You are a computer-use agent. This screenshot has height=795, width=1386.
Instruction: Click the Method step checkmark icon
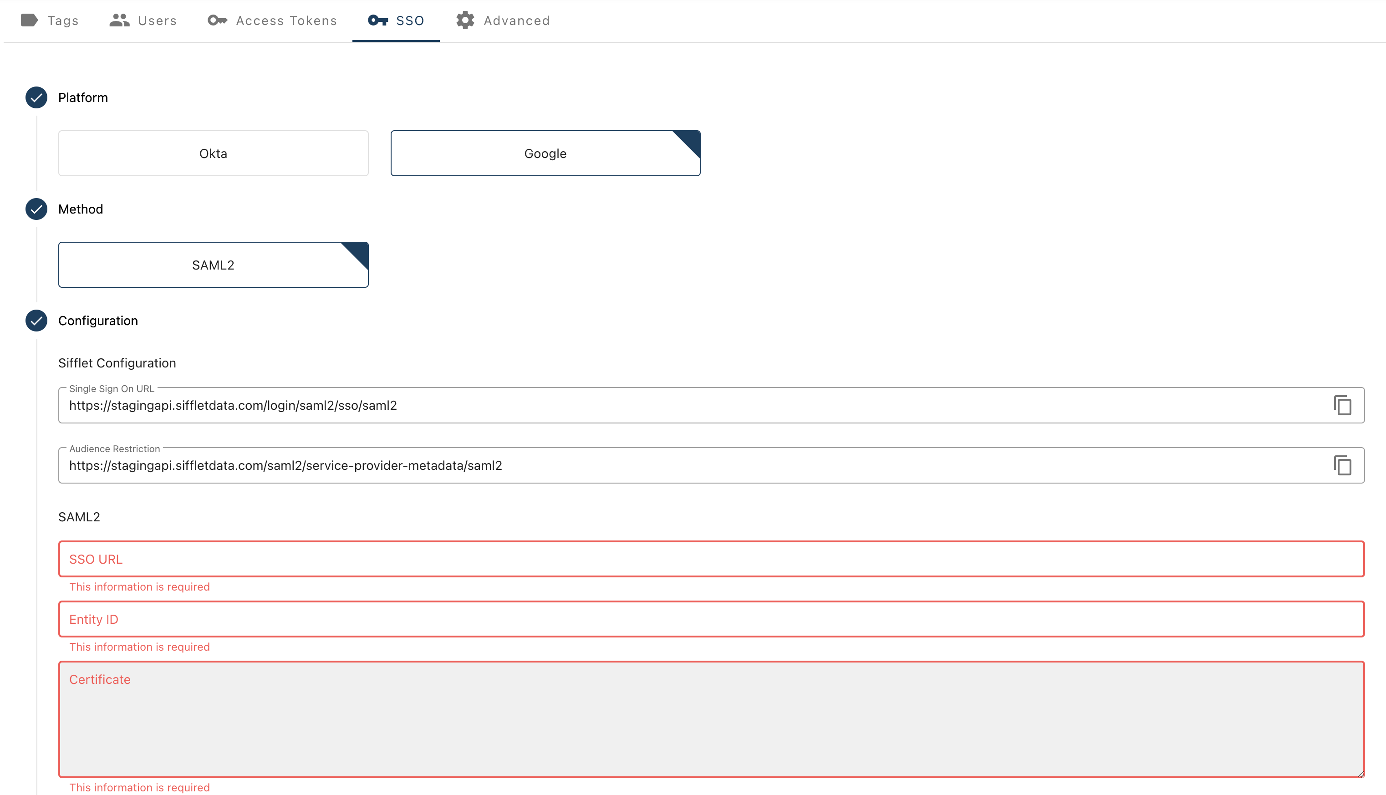click(36, 209)
